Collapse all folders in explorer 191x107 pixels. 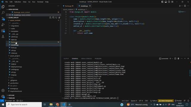[59, 18]
